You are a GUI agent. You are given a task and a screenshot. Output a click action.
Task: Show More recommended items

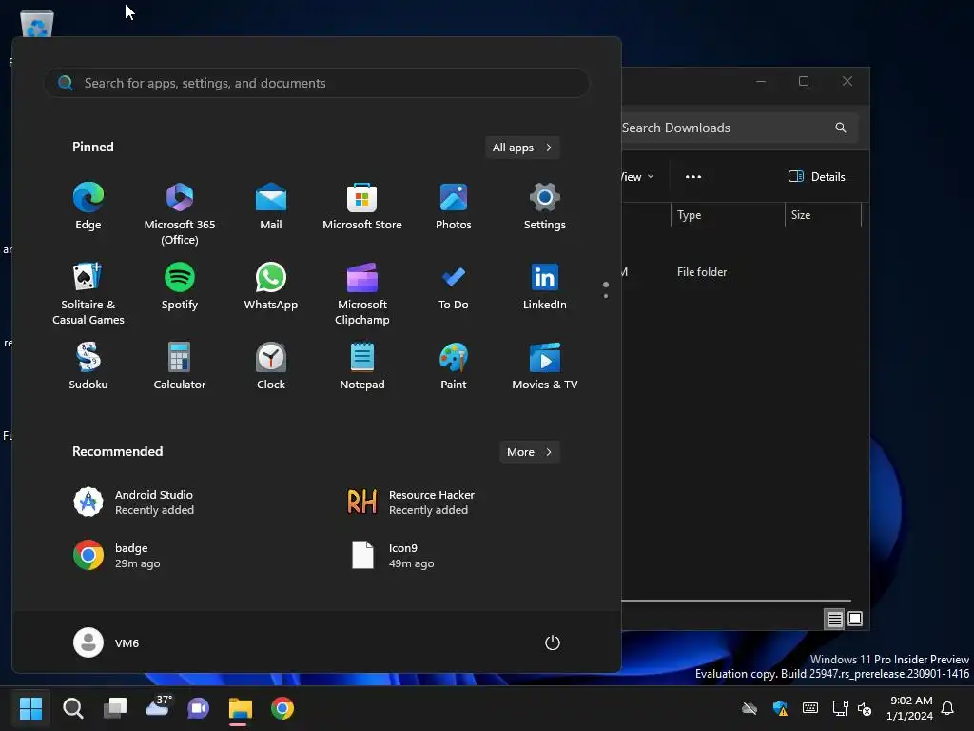click(x=529, y=452)
